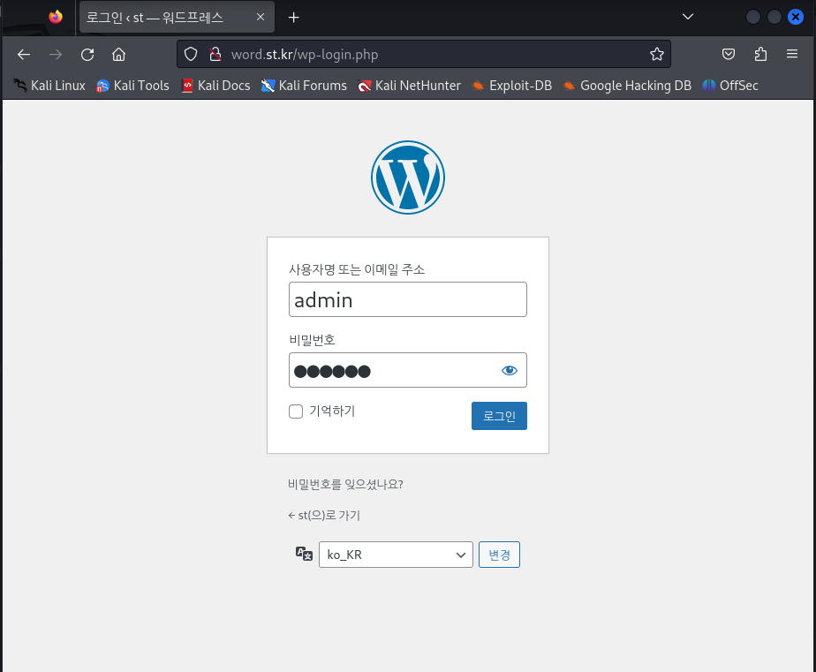
Task: Show the insecure connection lock info
Action: pos(215,54)
